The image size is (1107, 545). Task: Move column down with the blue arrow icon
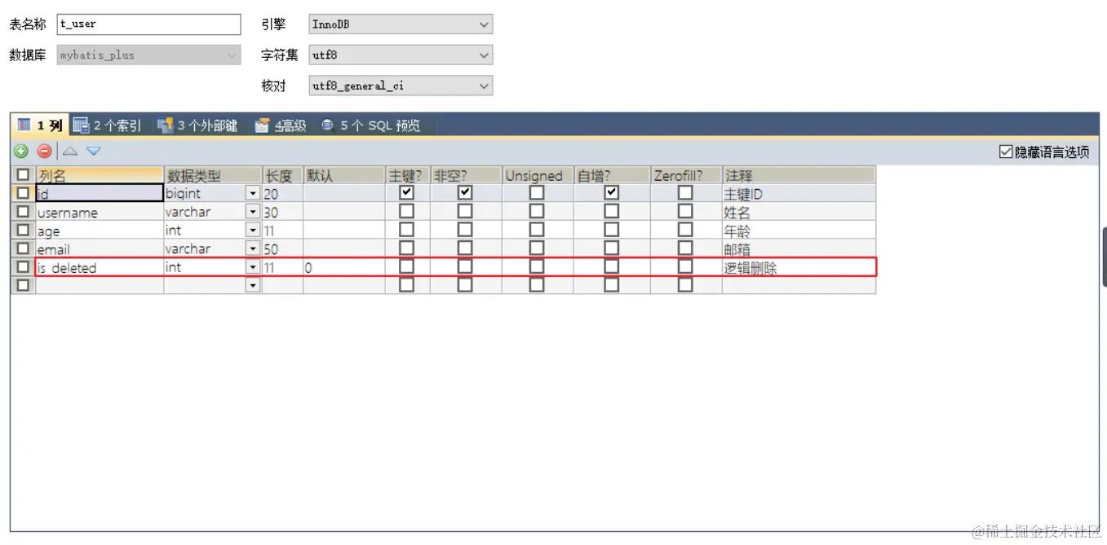pos(94,151)
